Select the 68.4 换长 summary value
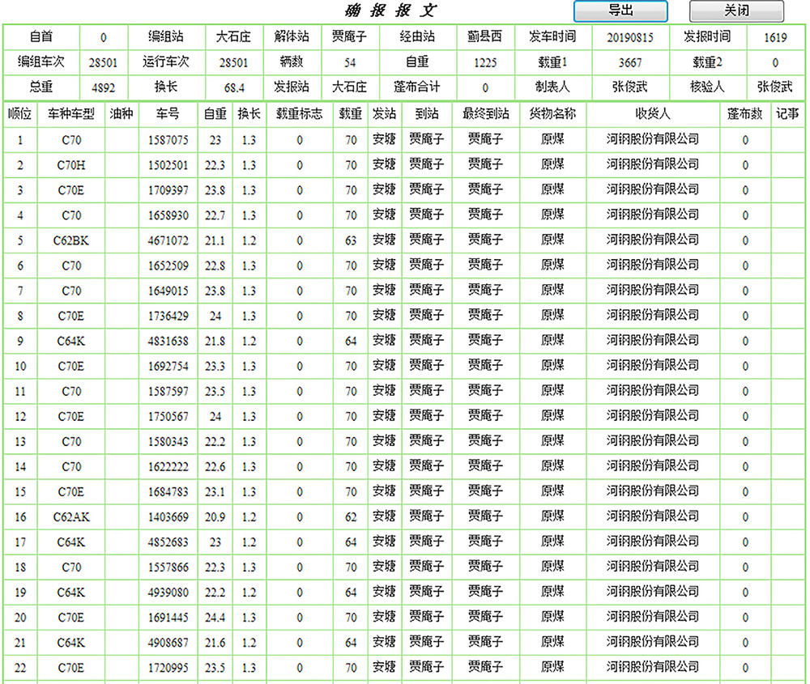The image size is (810, 684). tap(234, 87)
